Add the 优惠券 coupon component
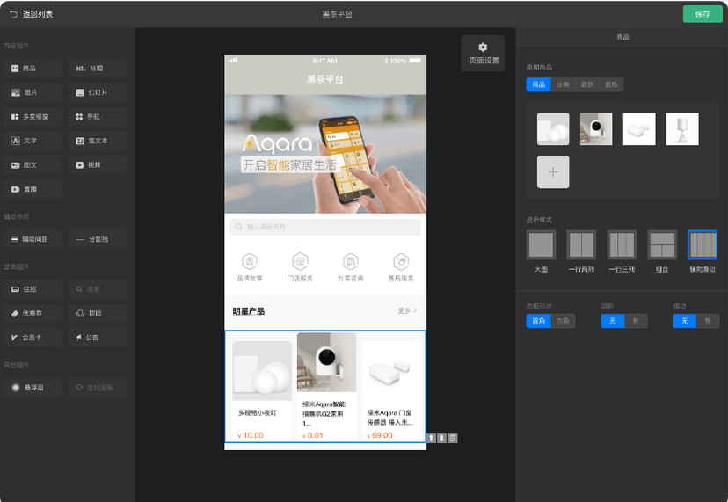This screenshot has height=502, width=728. (32, 313)
